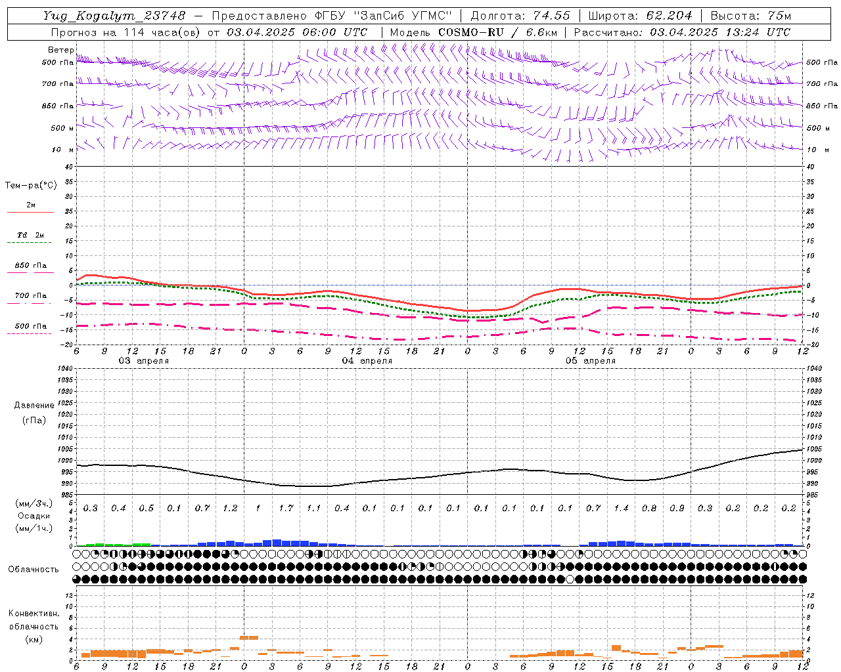Click the 0.9 three-hour precipitation value
The image size is (841, 672).
coord(677,509)
